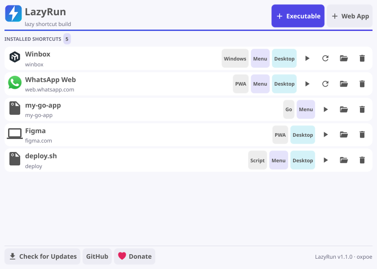The width and height of the screenshot is (377, 269).
Task: Launch the Winbox shortcut with play icon
Action: tap(307, 58)
